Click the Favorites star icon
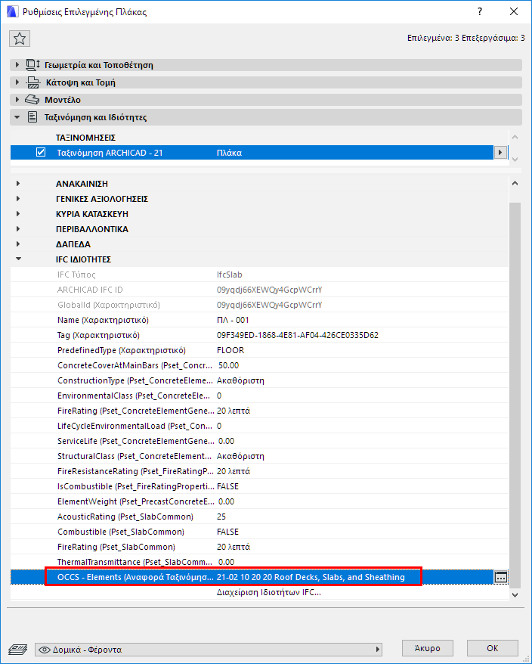Image resolution: width=532 pixels, height=664 pixels. [20, 39]
